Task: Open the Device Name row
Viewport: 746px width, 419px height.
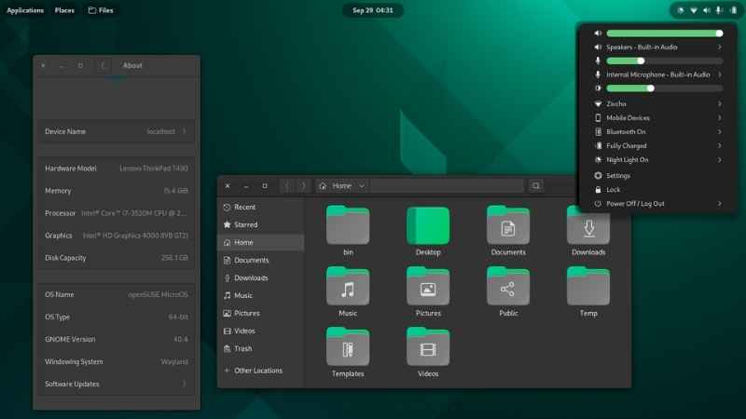Action: [116, 131]
